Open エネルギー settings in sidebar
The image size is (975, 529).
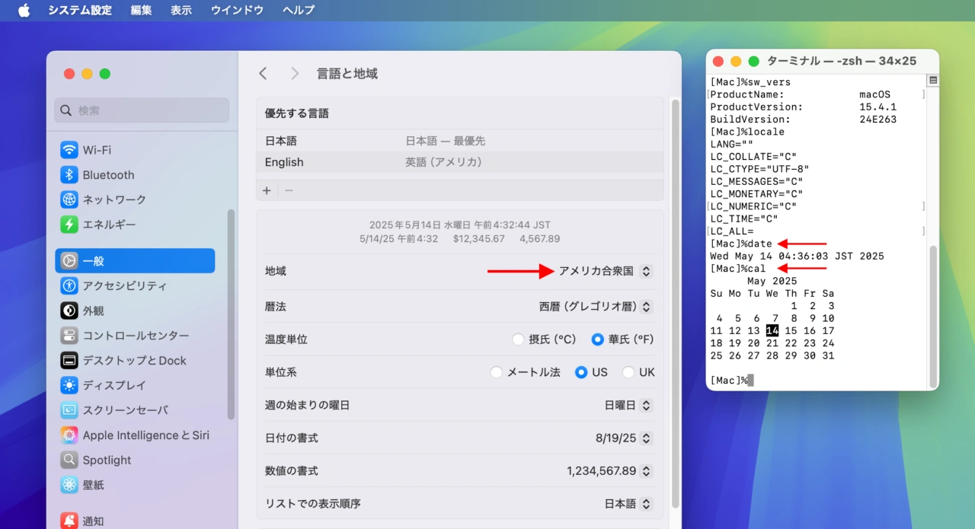109,225
